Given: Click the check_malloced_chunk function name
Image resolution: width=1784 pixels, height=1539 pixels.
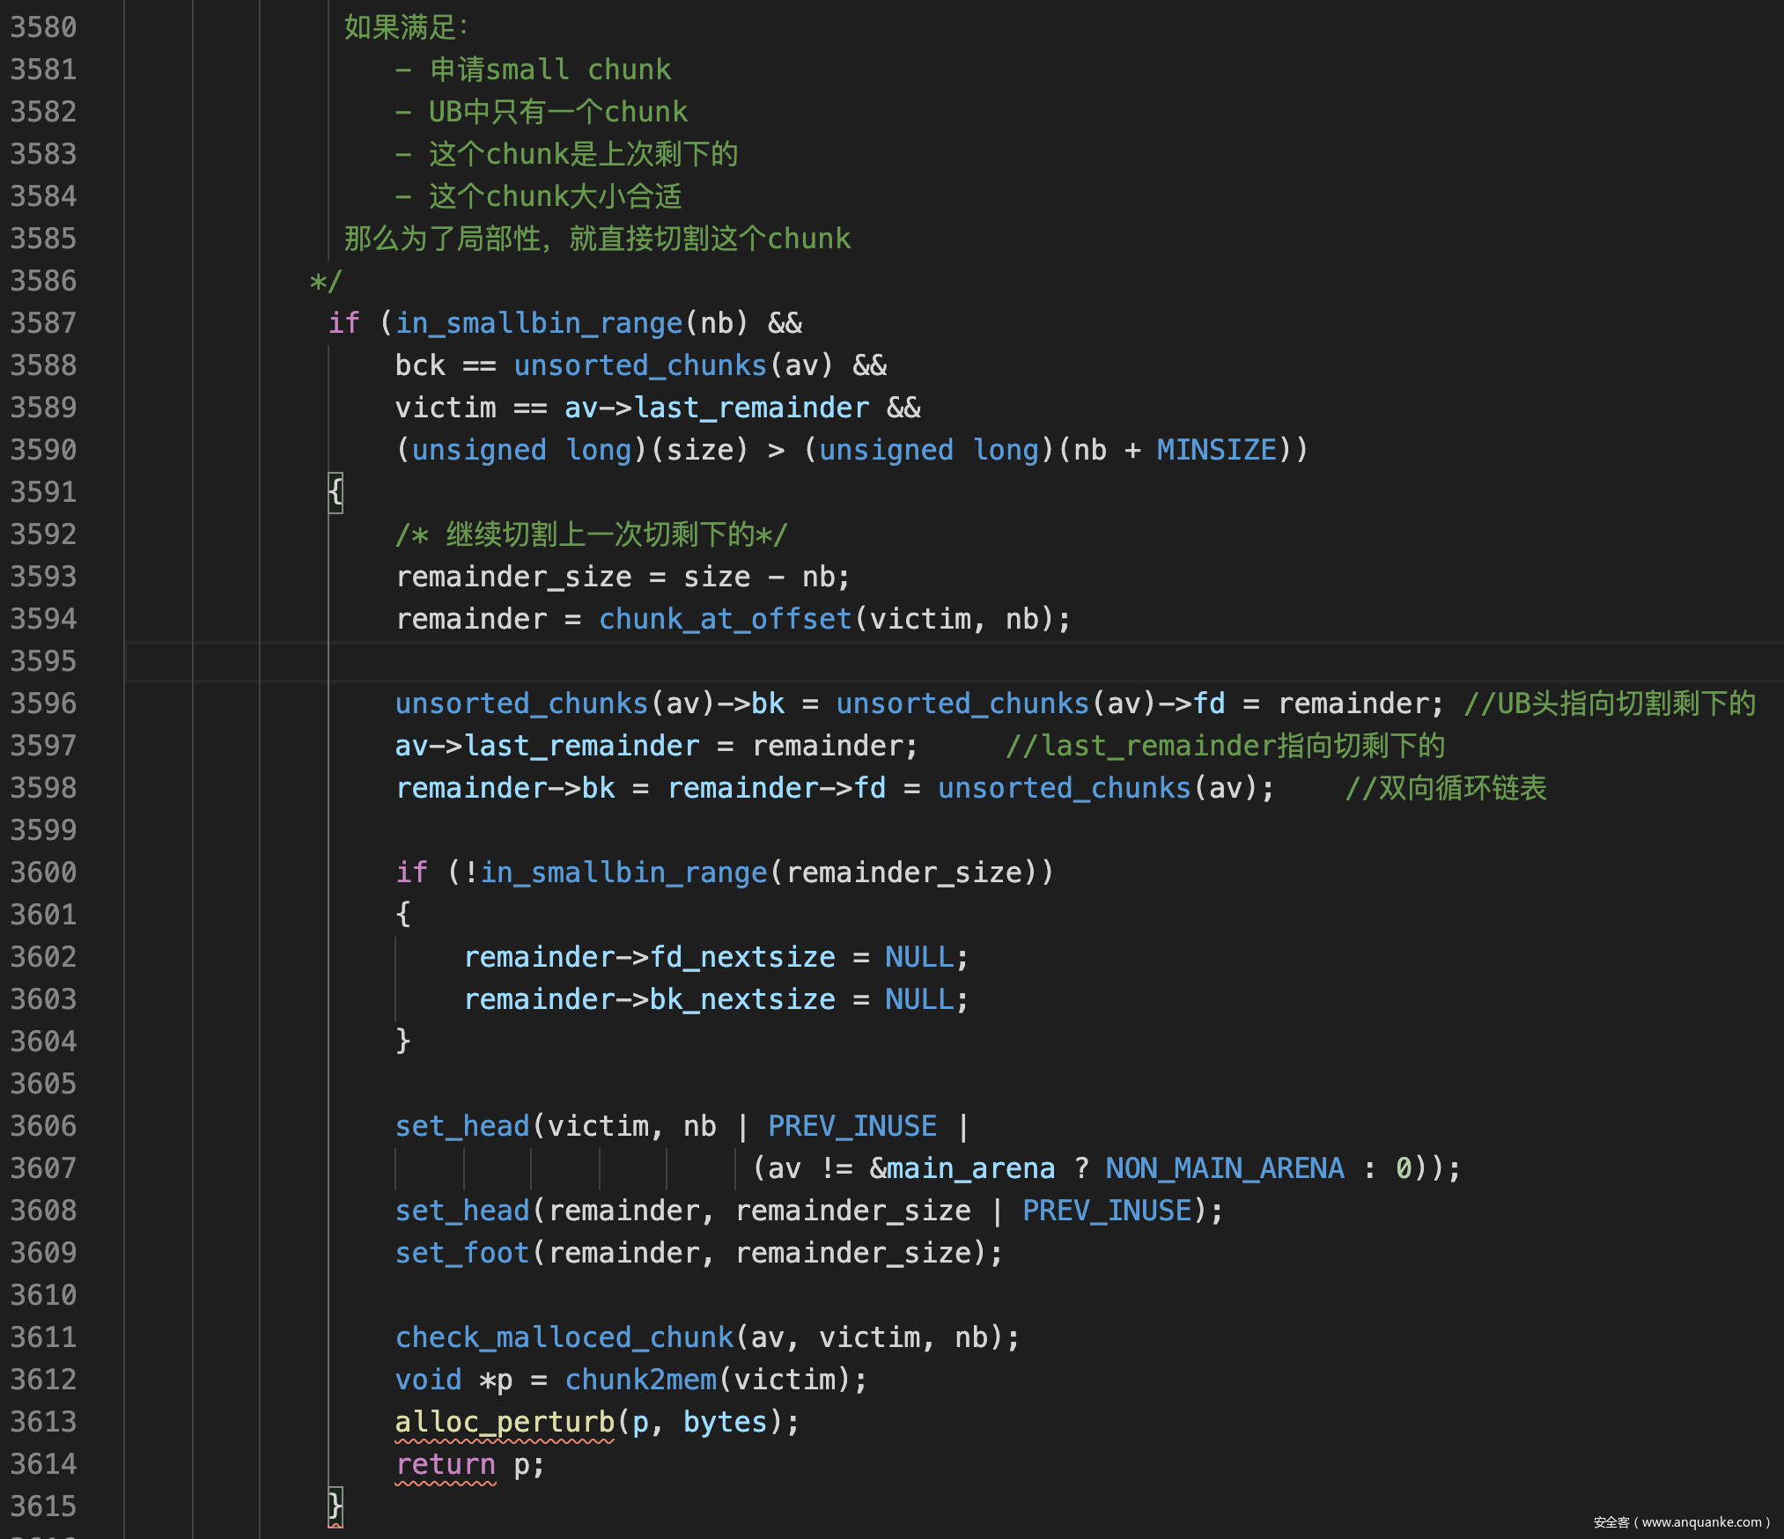Looking at the screenshot, I should (x=564, y=1337).
